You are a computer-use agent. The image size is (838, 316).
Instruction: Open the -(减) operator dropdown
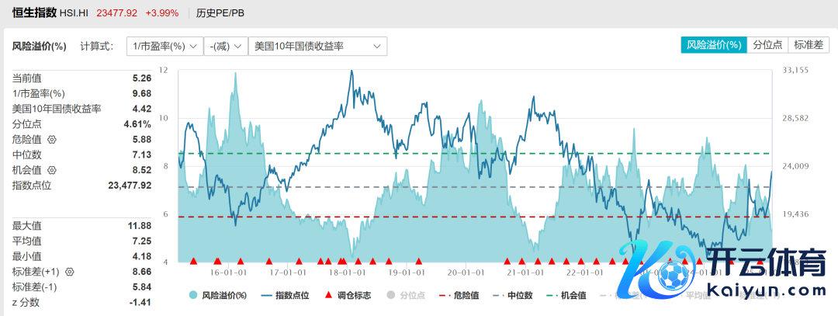click(224, 47)
